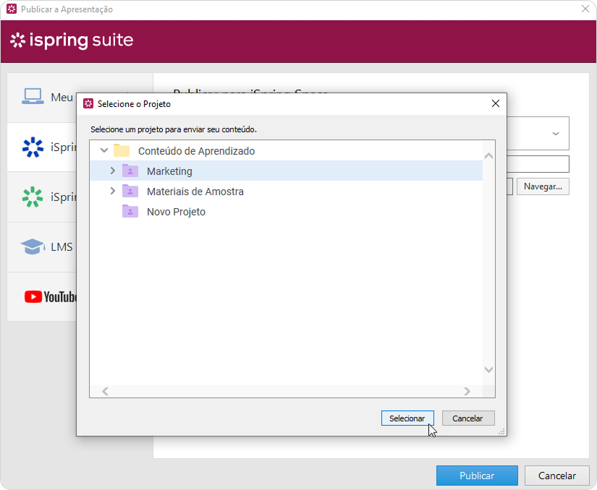Click the Materiais de Amostra folder icon
597x490 pixels.
click(130, 192)
